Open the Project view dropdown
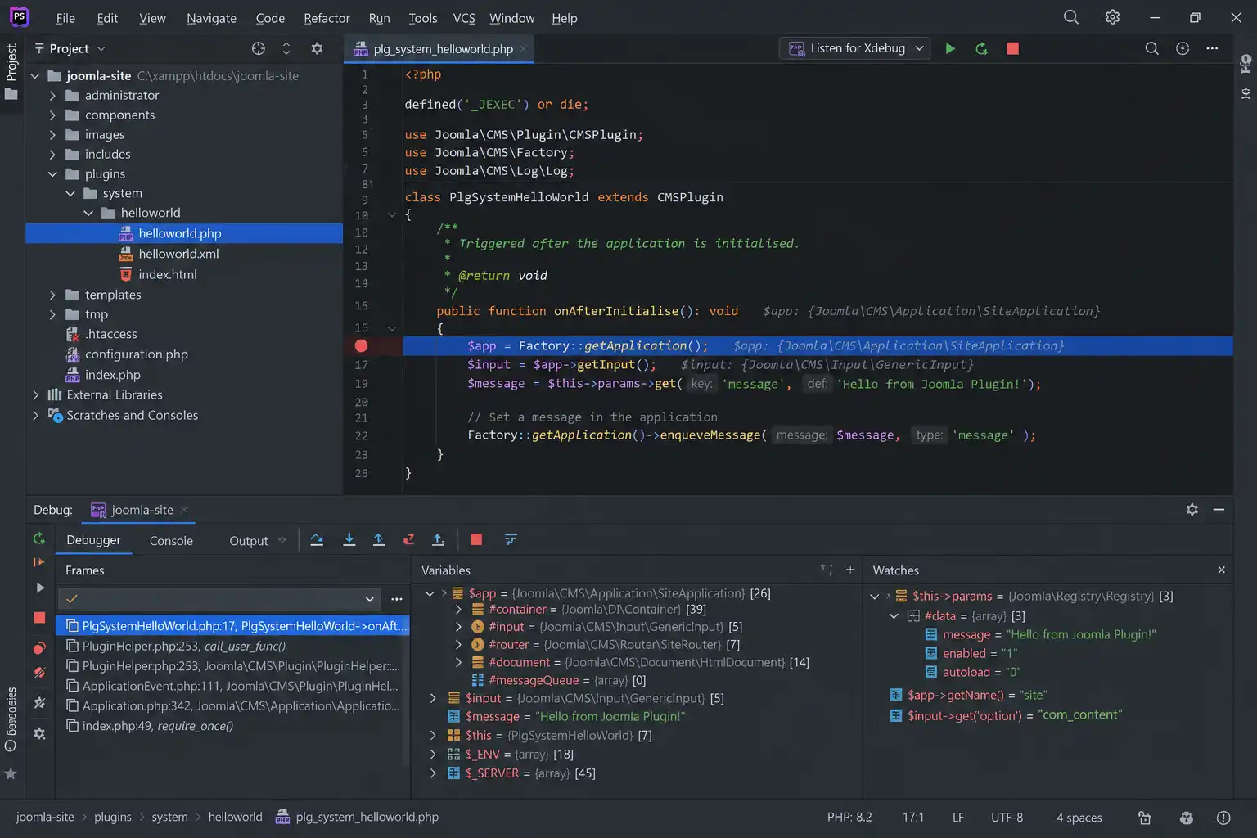The height and width of the screenshot is (838, 1257). (70, 48)
